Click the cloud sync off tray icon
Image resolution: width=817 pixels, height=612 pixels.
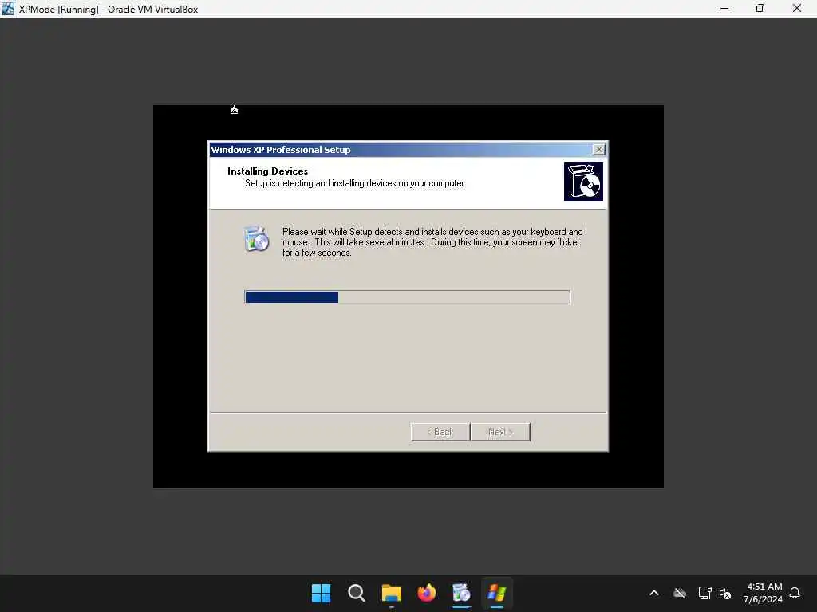click(680, 593)
